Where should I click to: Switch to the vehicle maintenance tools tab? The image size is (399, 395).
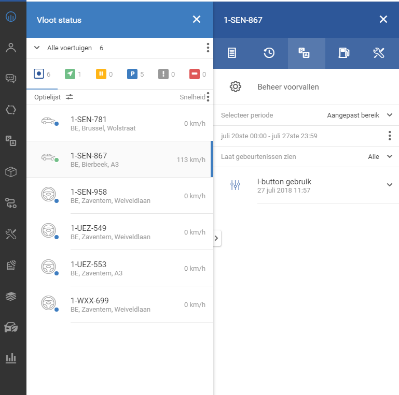(379, 53)
